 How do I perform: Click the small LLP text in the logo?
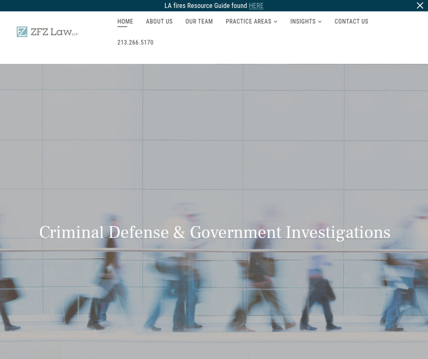75,34
